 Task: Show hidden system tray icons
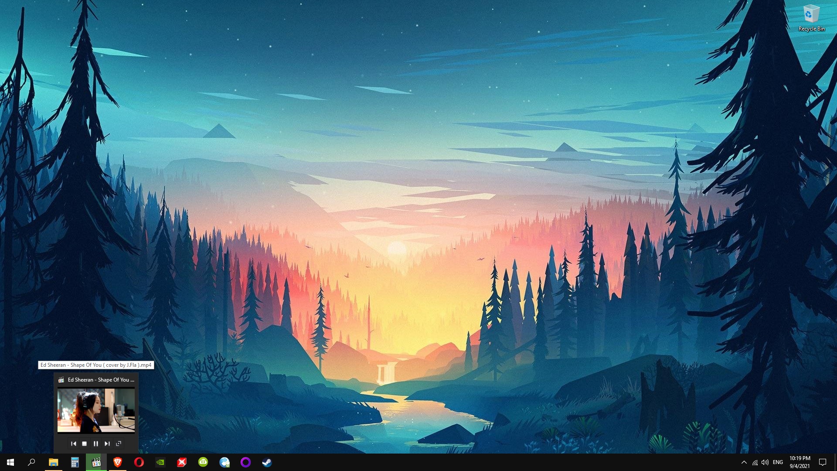pos(744,462)
